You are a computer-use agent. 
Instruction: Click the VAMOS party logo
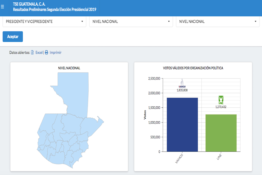pyautogui.click(x=182, y=83)
